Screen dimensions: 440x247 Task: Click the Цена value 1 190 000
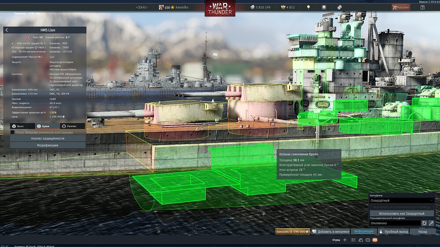57,116
